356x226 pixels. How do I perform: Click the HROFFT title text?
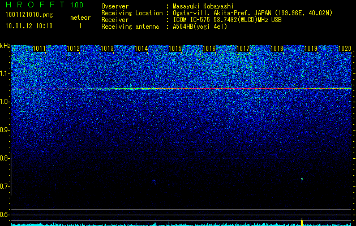(x=36, y=5)
